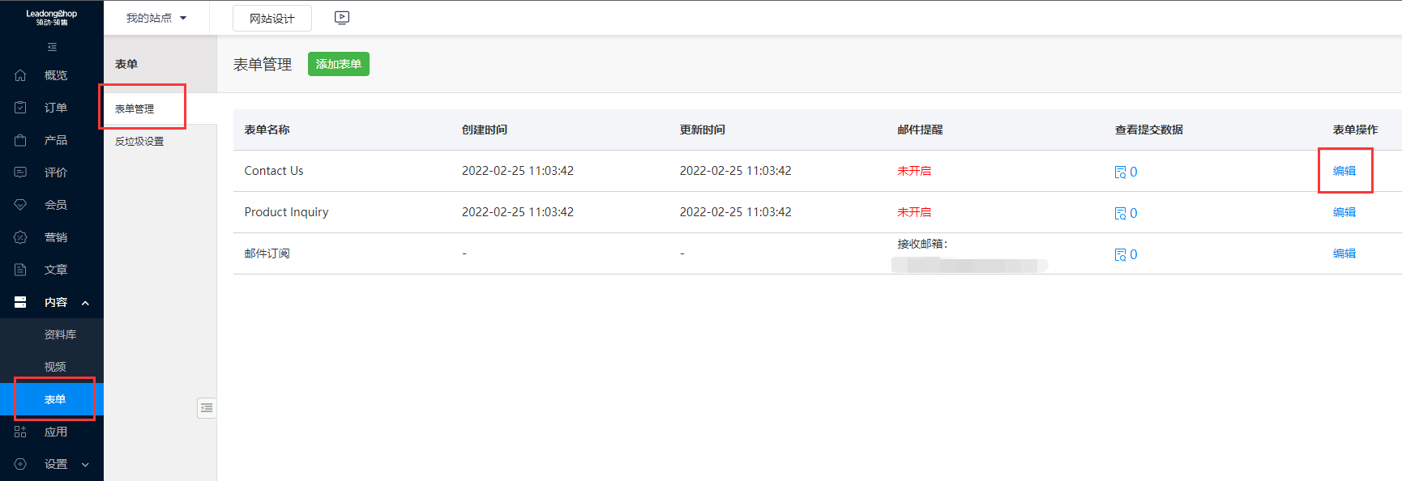Click 未开启 email status for Product Inquiry
The width and height of the screenshot is (1402, 481).
[914, 212]
